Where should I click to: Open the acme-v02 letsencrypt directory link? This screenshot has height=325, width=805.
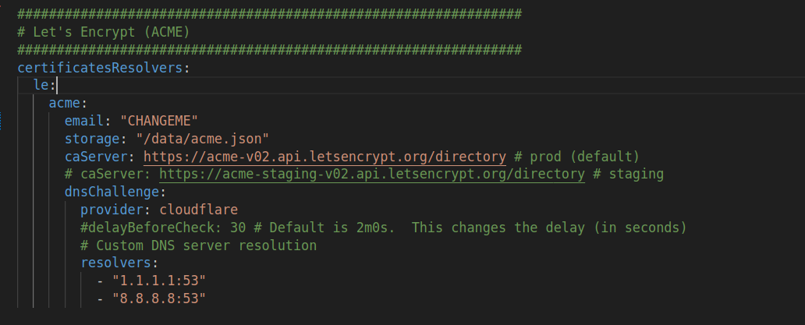[324, 157]
